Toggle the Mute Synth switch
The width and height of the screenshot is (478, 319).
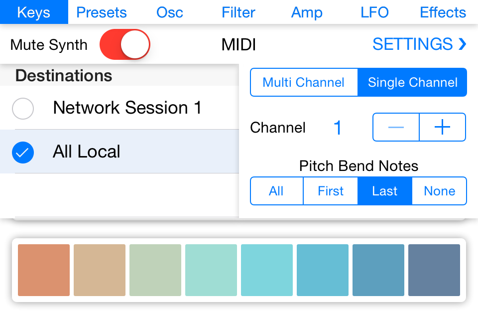[124, 44]
